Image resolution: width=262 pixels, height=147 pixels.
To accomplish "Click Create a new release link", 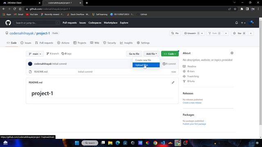I will pos(192,102).
